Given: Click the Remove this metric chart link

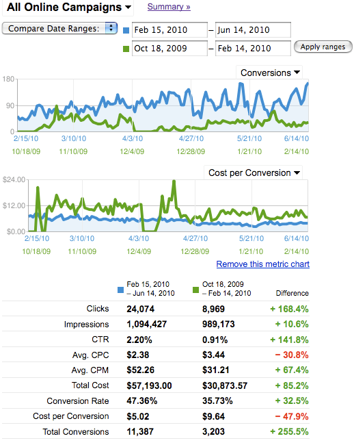Looking at the screenshot, I should pyautogui.click(x=263, y=264).
